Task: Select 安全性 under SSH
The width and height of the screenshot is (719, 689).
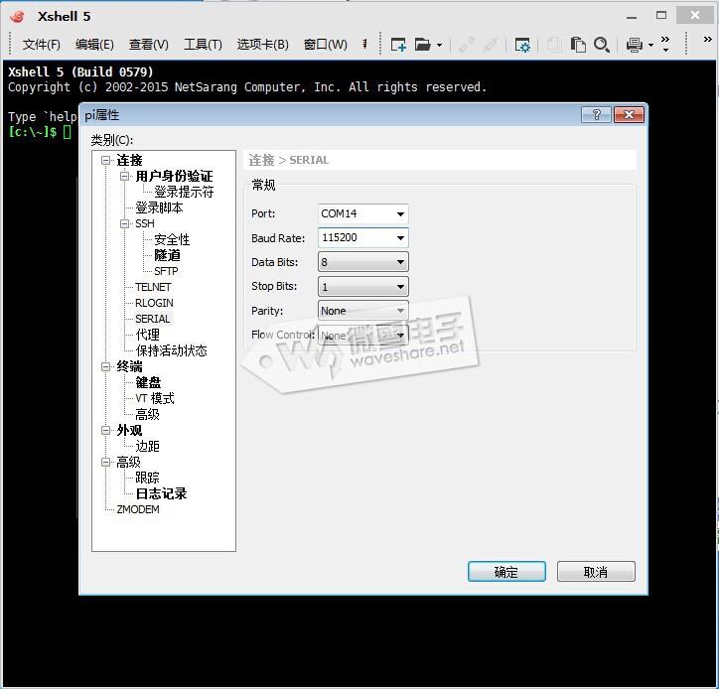Action: [172, 239]
